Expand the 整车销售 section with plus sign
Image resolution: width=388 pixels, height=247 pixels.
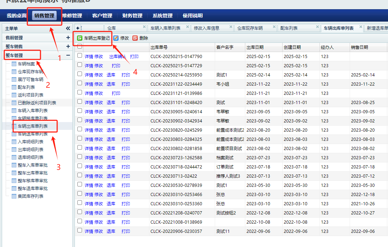[68, 46]
